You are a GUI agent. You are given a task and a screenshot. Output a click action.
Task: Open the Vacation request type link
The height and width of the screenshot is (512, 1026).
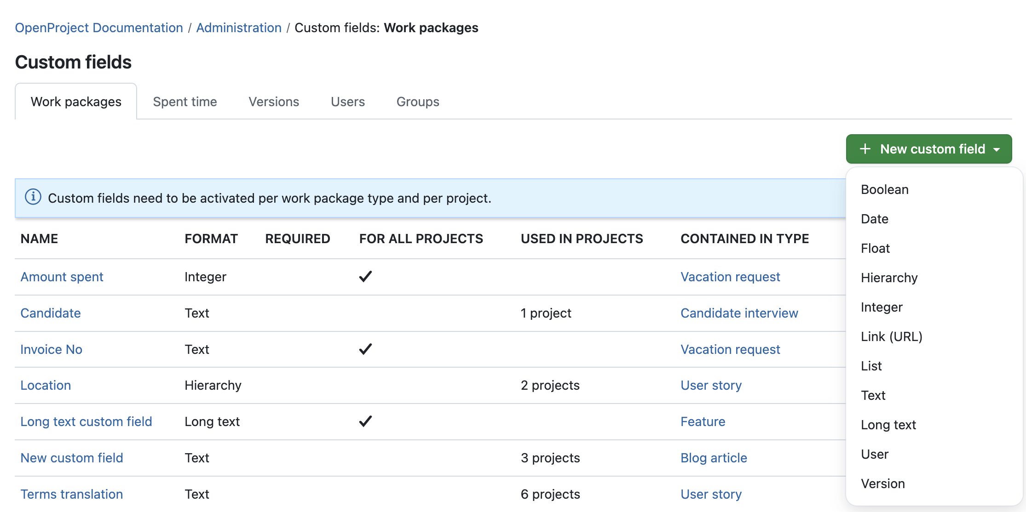(x=730, y=277)
